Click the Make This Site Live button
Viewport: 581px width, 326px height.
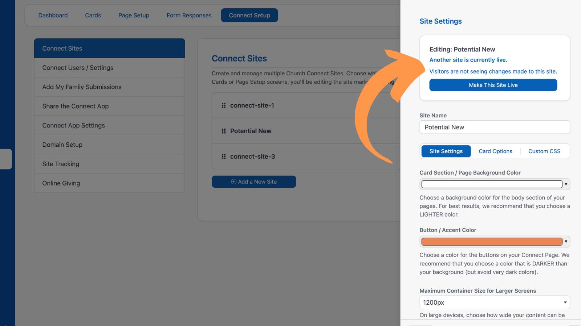(493, 85)
